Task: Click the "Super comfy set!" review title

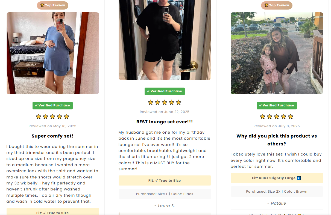Action: (52, 136)
